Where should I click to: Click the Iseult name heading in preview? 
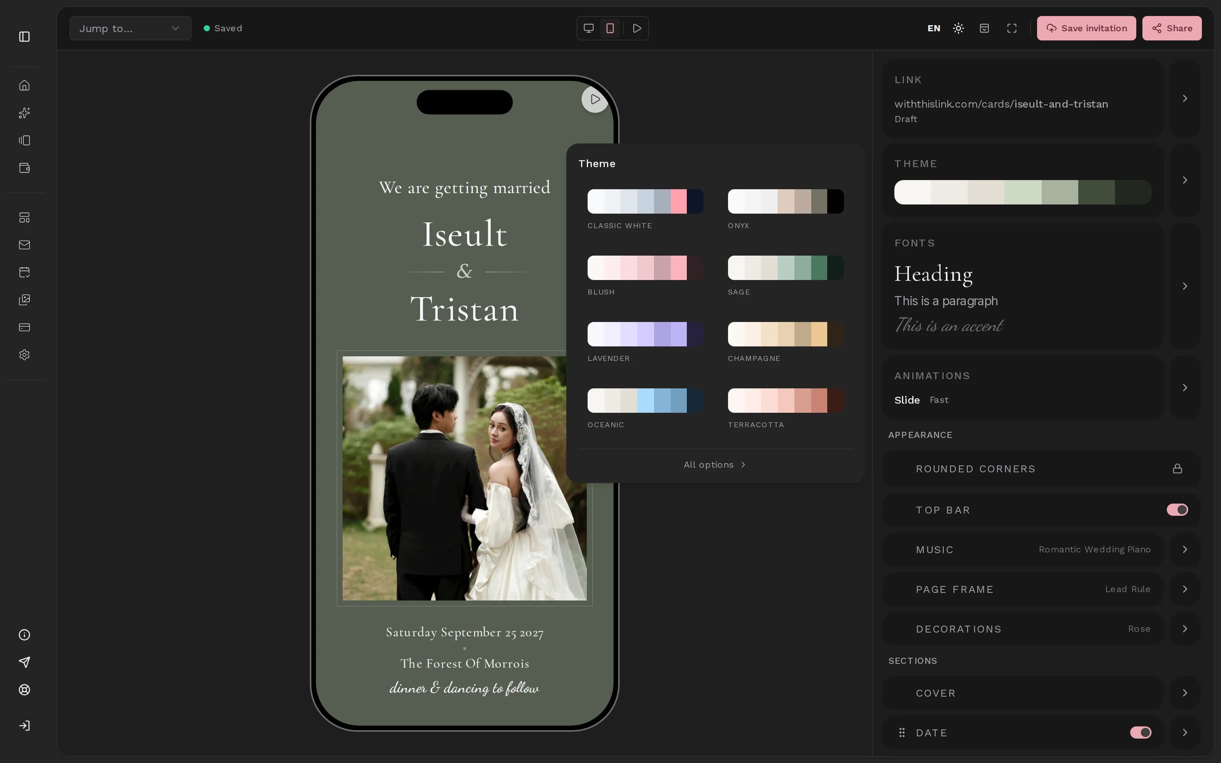(464, 234)
